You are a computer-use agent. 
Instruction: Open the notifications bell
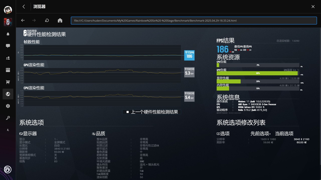[8, 34]
